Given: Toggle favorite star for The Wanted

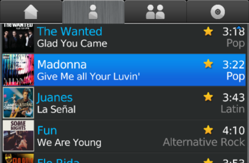Looking at the screenshot, I should 208,31.
